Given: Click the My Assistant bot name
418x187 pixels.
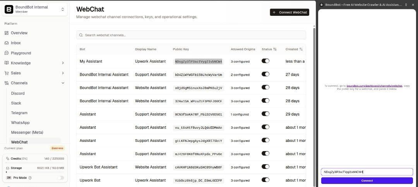Looking at the screenshot, I should tap(91, 61).
